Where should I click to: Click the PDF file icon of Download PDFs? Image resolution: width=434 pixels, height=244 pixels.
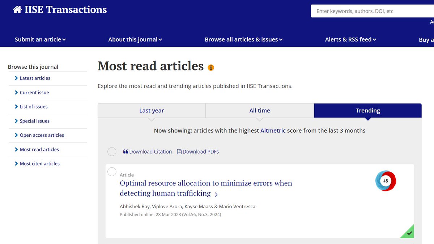(179, 152)
